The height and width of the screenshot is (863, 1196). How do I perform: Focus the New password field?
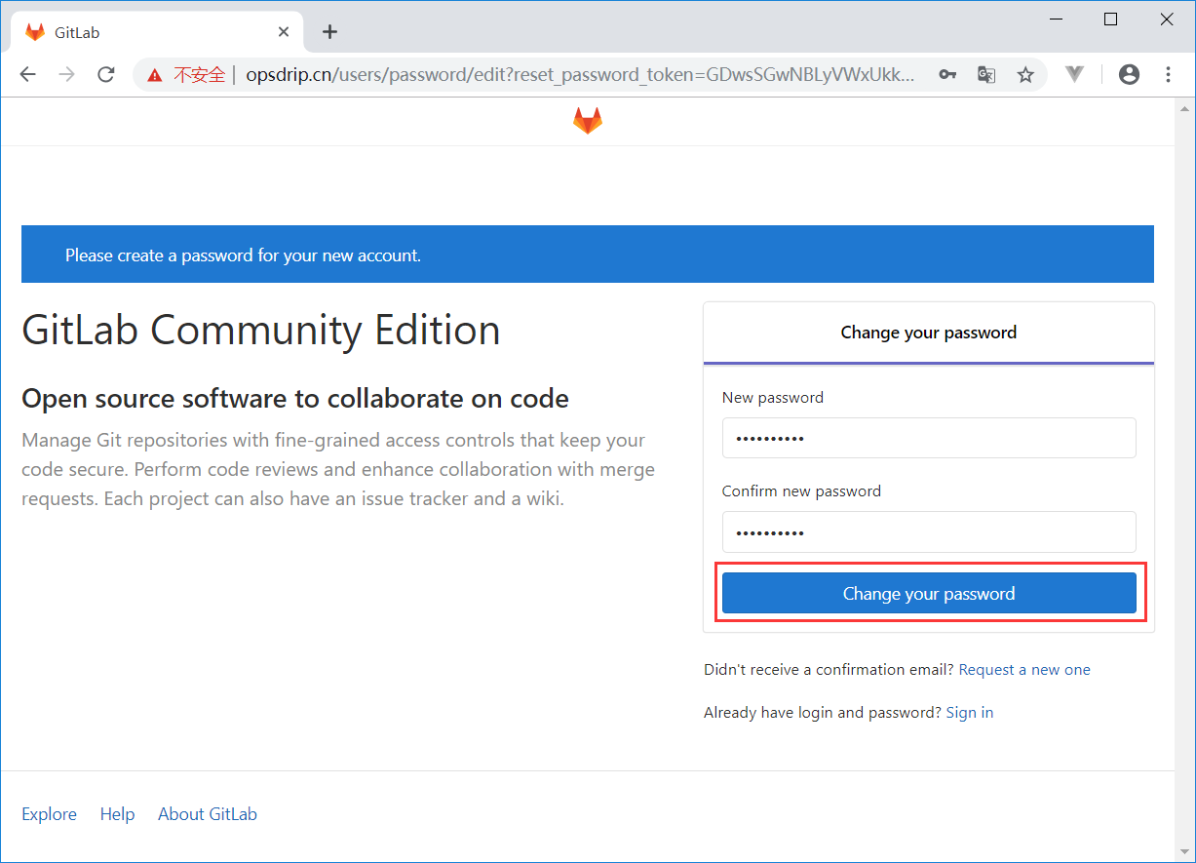929,438
